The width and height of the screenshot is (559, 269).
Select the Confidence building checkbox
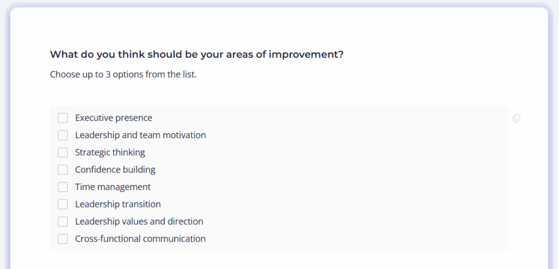63,170
